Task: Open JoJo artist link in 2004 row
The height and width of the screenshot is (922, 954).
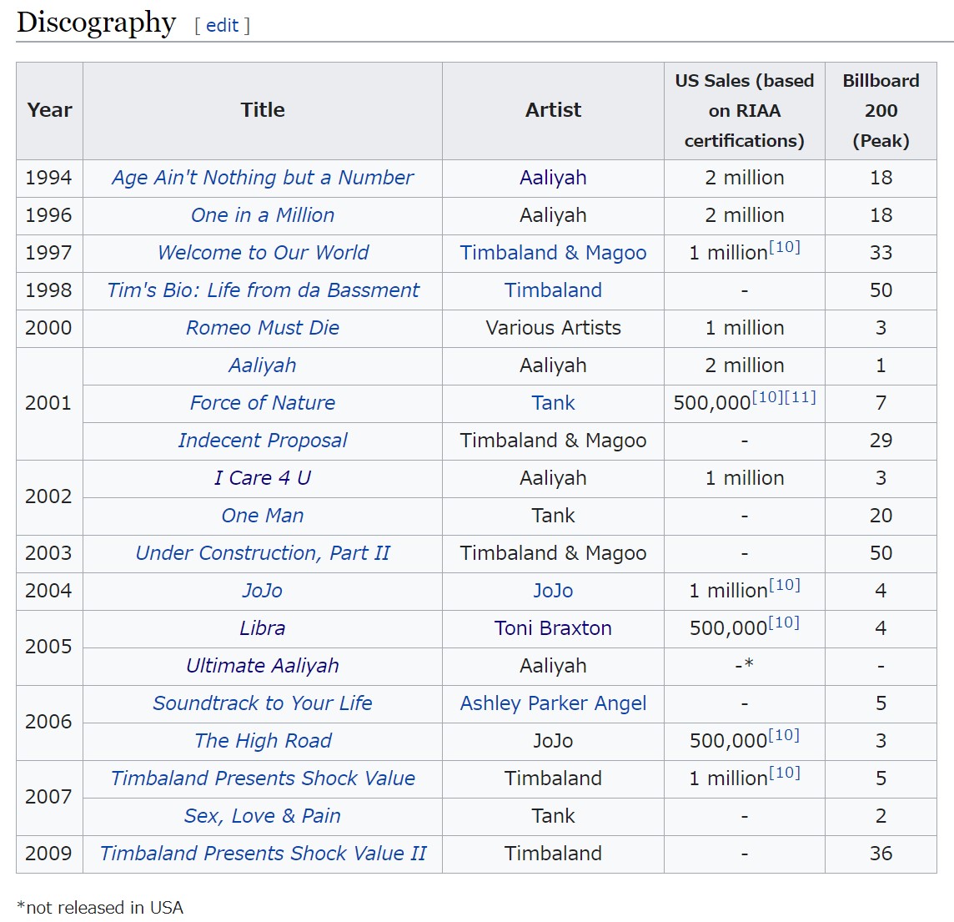Action: (x=553, y=591)
